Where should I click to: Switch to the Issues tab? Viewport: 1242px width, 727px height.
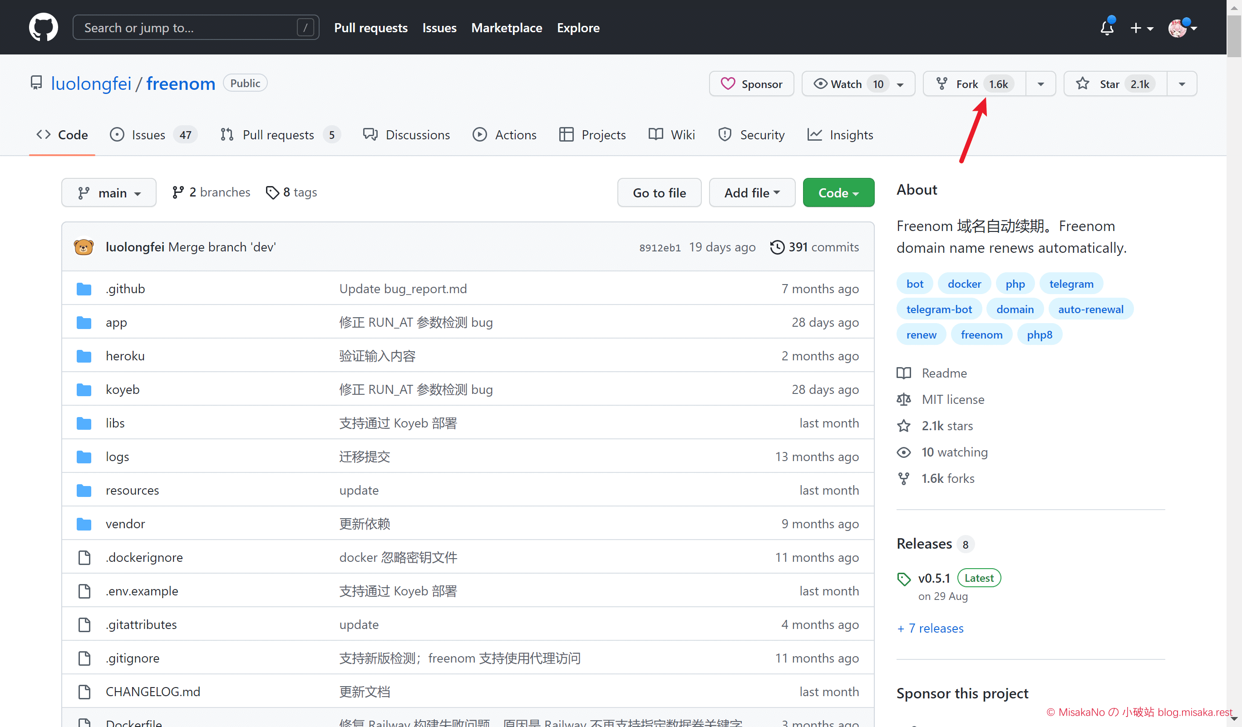tap(148, 134)
